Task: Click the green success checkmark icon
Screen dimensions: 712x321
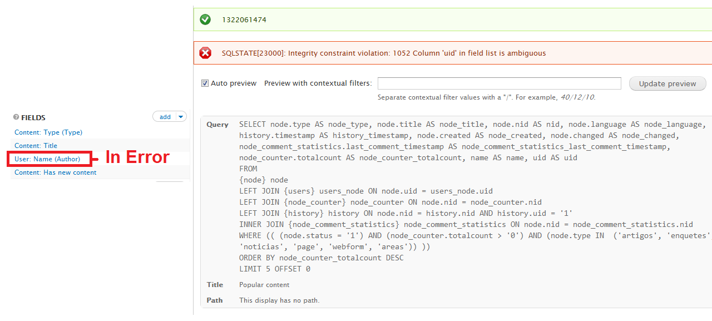Action: pyautogui.click(x=205, y=19)
